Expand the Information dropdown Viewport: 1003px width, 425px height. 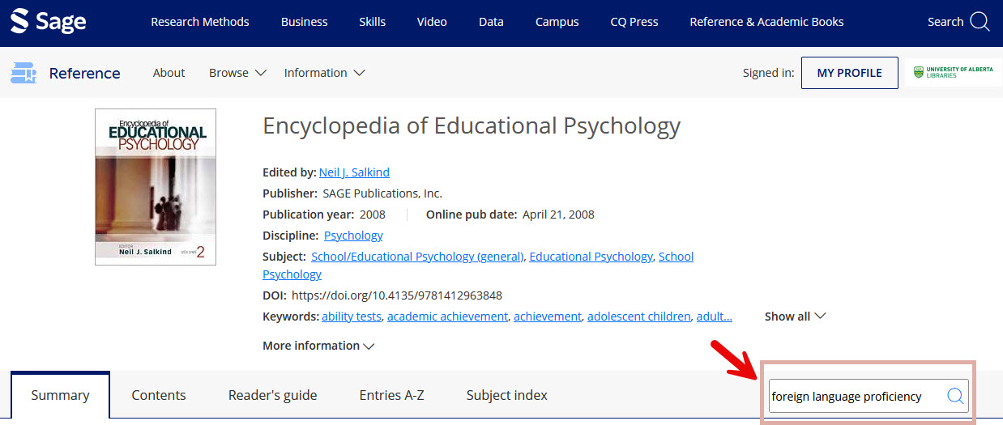324,73
